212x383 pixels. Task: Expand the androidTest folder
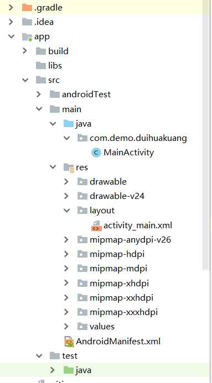click(x=39, y=95)
